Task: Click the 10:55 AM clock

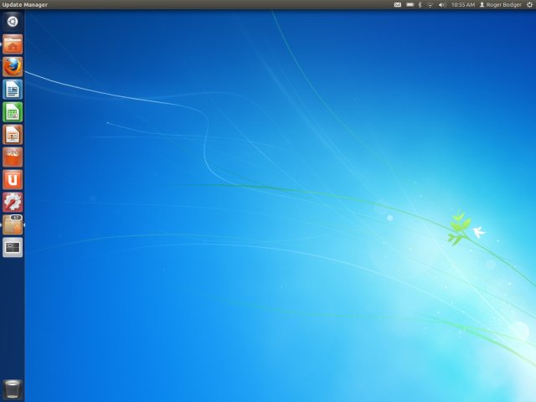Action: 462,5
